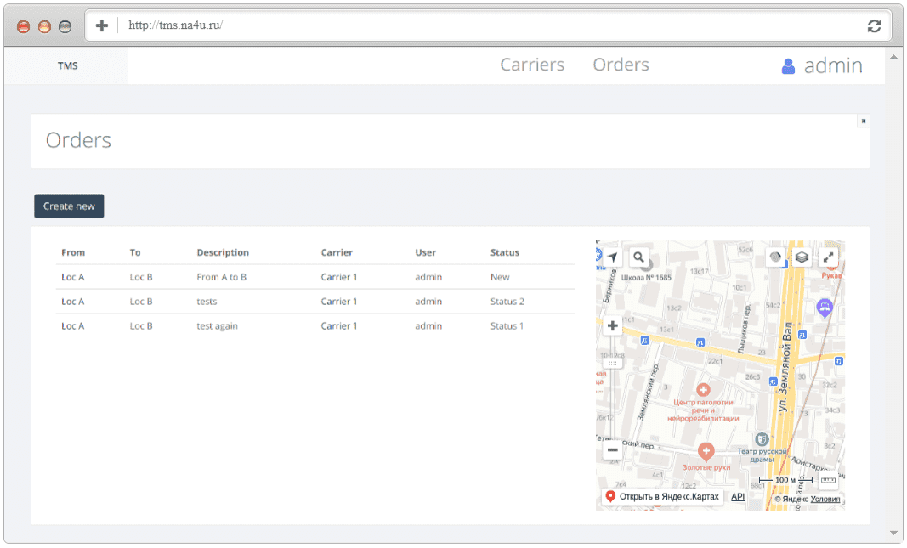
Task: Click the 'Status 1' cell
Action: (507, 326)
